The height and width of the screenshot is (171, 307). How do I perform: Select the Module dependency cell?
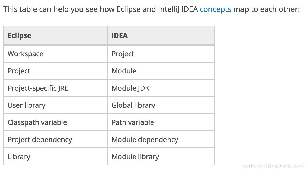coord(161,139)
